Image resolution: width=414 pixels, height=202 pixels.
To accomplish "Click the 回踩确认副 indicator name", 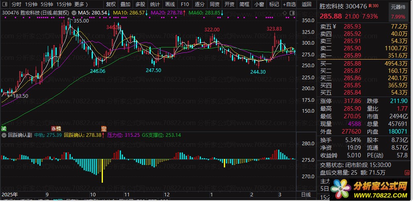I will pyautogui.click(x=20, y=135).
